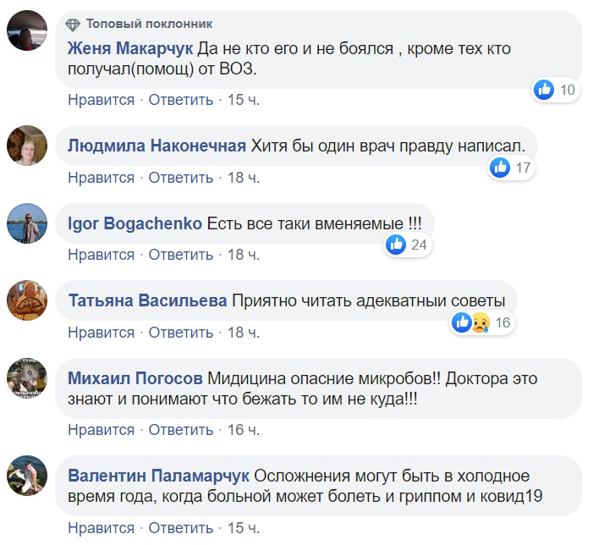Like Татьяна Васильева's comment via Нравится
The image size is (615, 545).
(102, 333)
